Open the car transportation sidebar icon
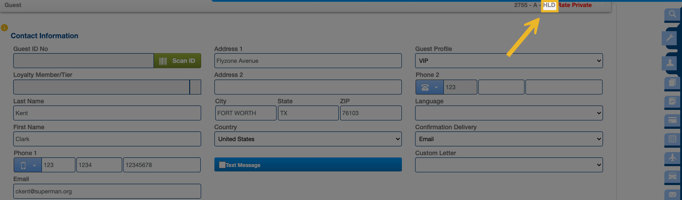The width and height of the screenshot is (682, 200). point(672,176)
